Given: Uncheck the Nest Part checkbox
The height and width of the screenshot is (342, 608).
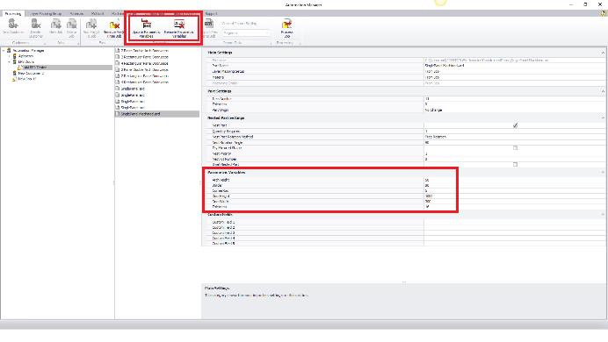Looking at the screenshot, I should pos(515,125).
